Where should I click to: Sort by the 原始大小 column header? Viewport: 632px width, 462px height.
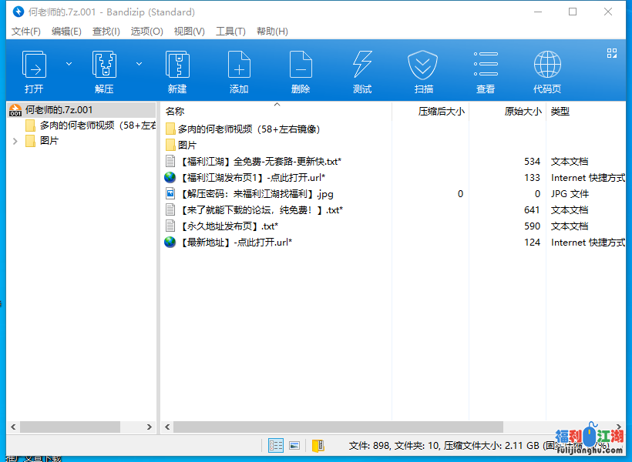coord(523,111)
